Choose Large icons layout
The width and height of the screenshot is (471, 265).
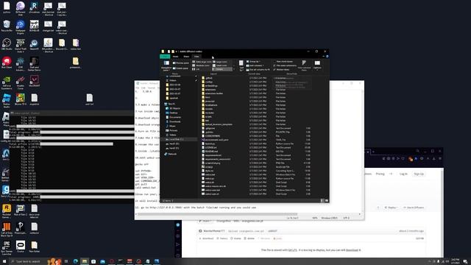tap(220, 62)
